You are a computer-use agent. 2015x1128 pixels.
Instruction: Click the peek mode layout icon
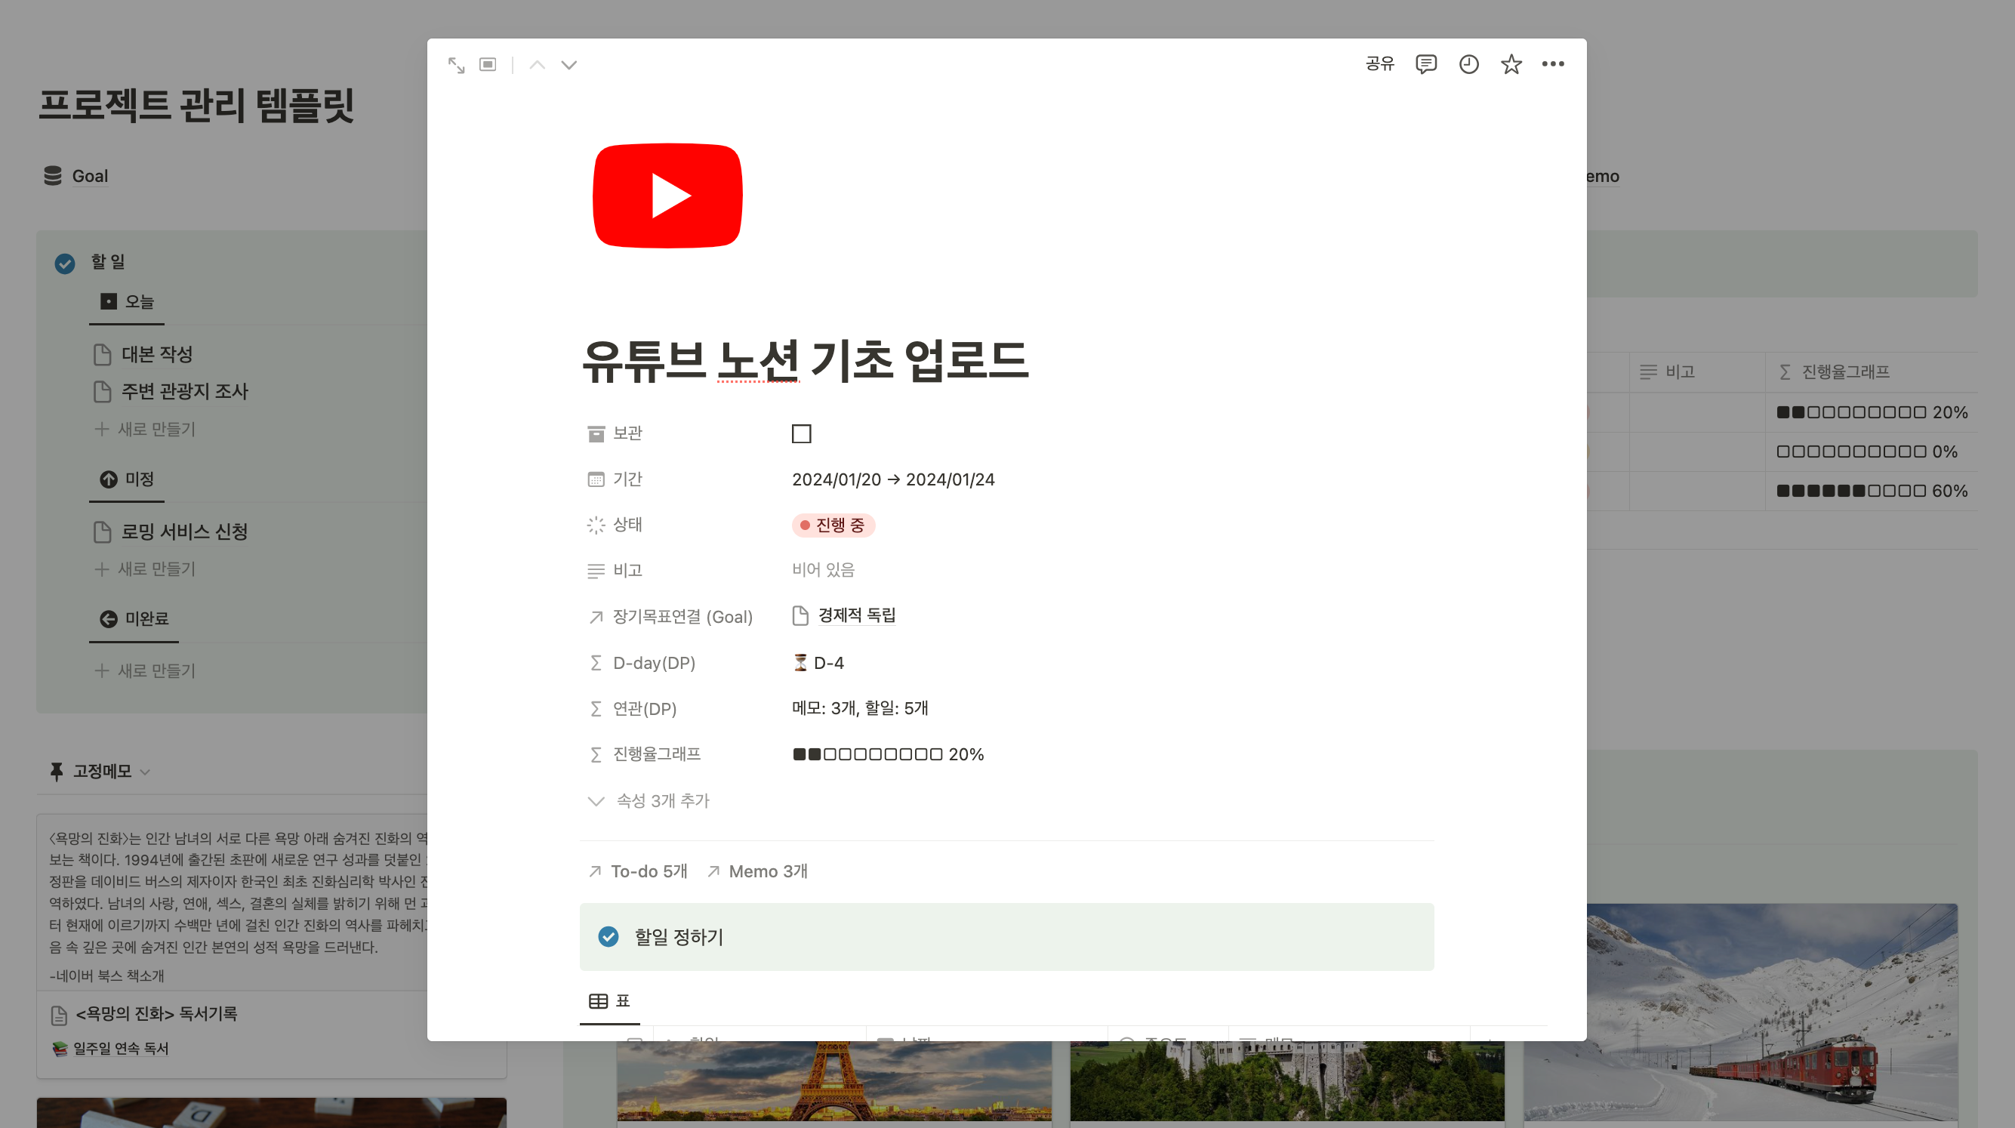point(488,65)
